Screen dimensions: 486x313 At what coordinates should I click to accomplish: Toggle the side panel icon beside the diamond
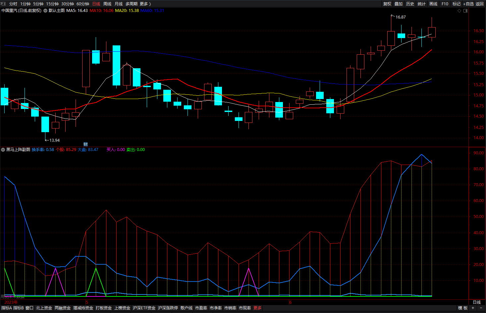point(465,11)
